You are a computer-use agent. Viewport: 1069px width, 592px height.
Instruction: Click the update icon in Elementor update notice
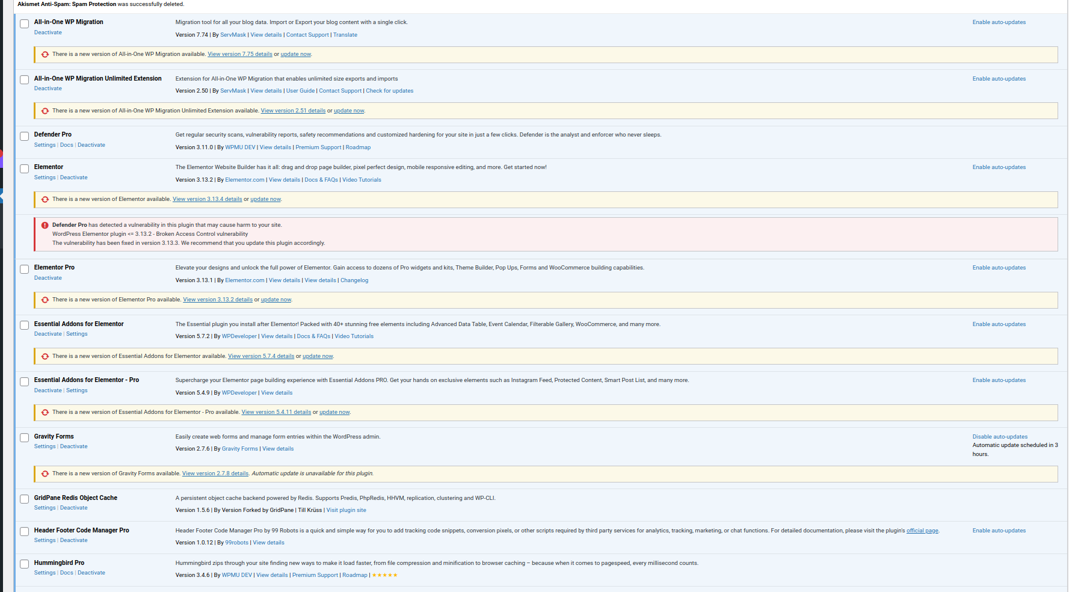(45, 200)
